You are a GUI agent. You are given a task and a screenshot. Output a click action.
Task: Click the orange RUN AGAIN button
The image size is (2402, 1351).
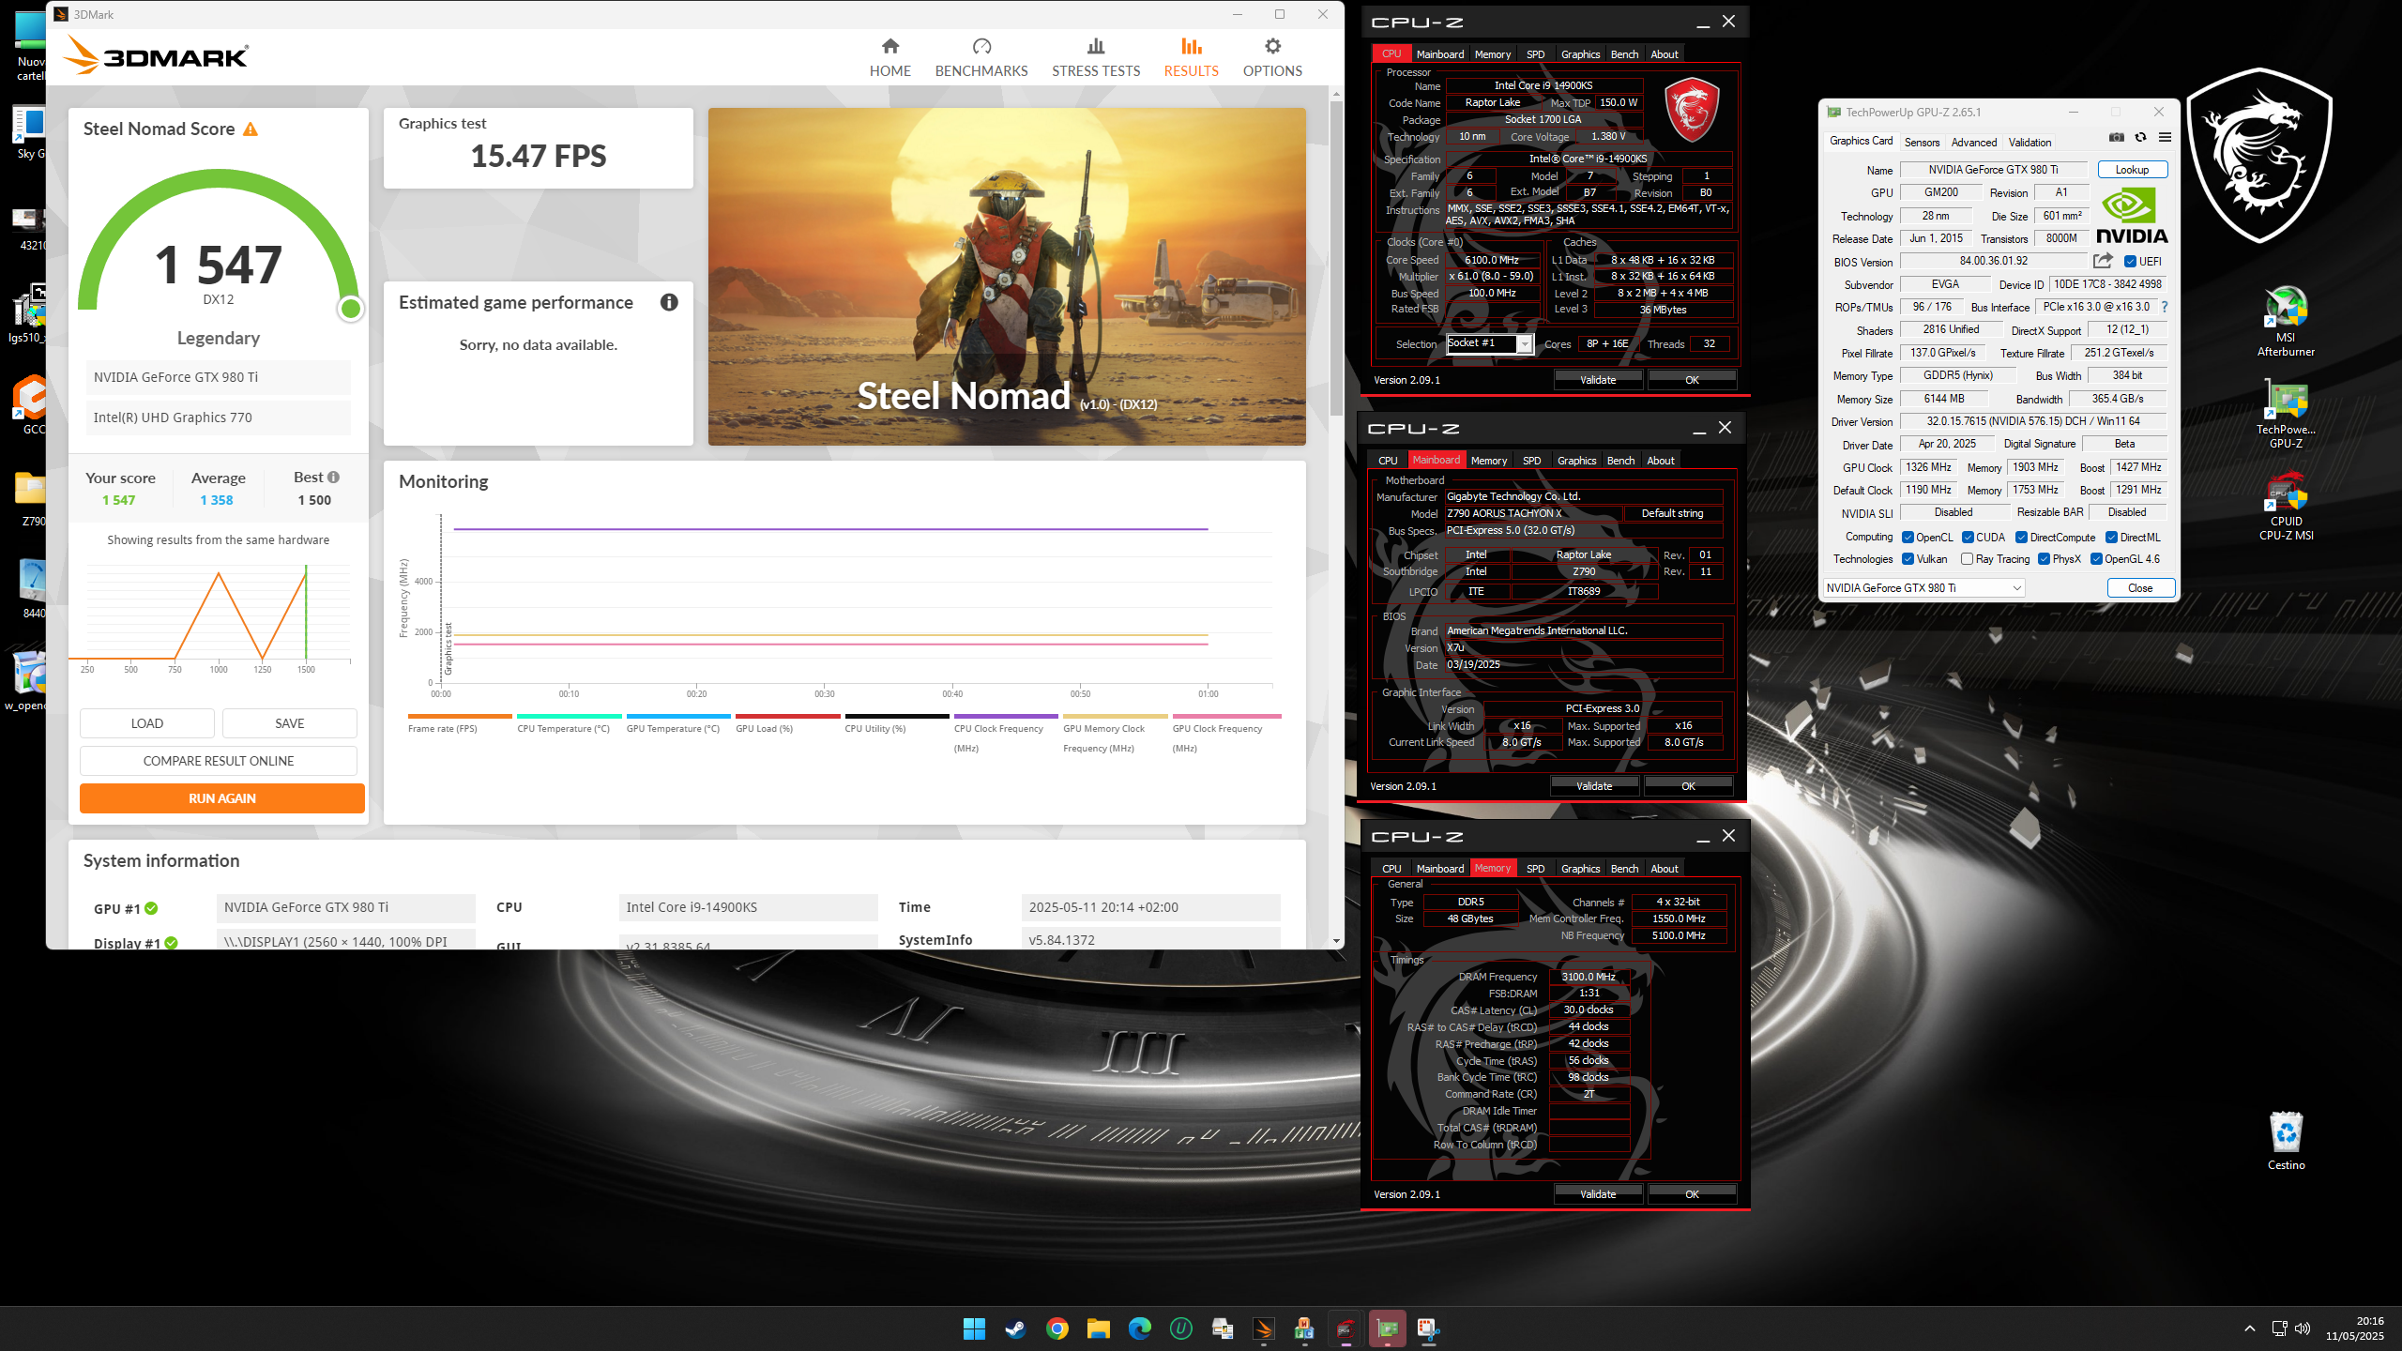click(222, 798)
